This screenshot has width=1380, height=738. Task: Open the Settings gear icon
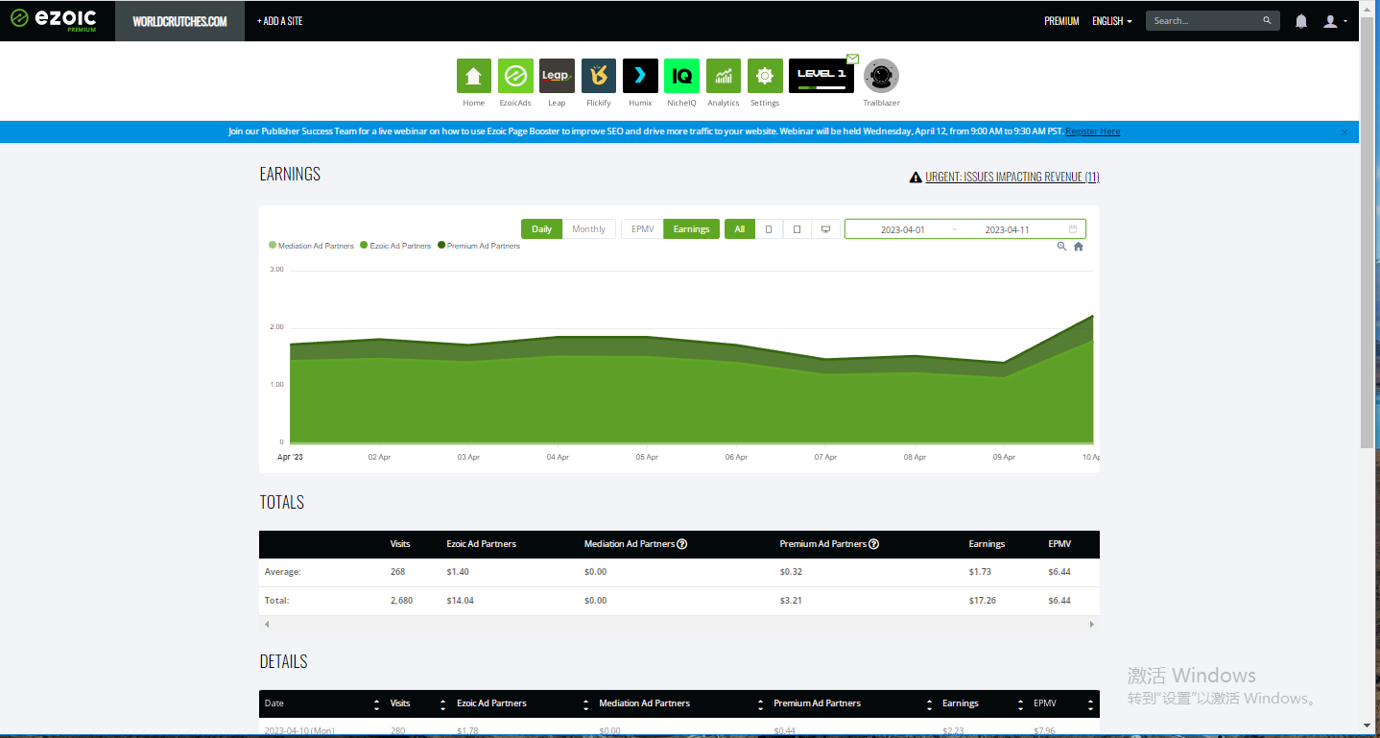point(765,76)
